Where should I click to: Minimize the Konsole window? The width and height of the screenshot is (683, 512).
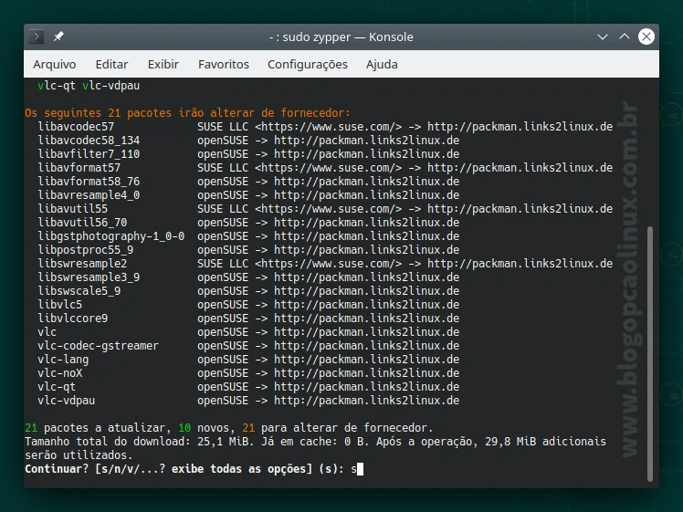pyautogui.click(x=603, y=37)
